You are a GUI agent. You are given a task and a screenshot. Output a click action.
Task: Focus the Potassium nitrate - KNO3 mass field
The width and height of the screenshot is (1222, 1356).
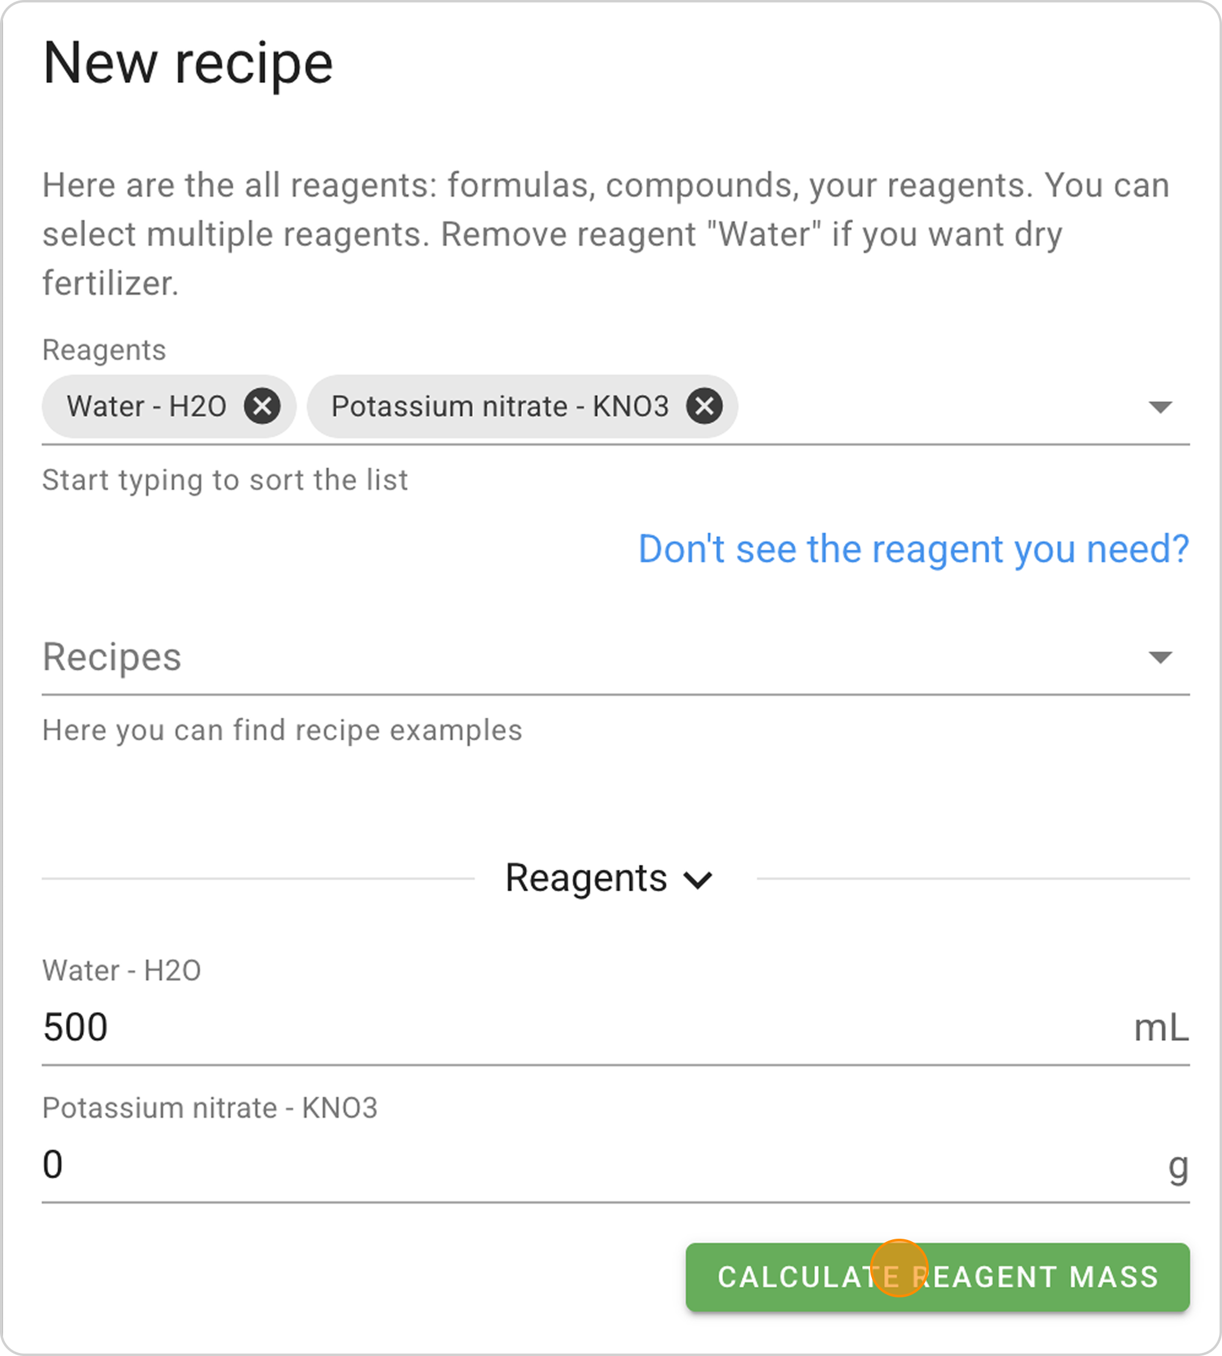(x=537, y=1165)
